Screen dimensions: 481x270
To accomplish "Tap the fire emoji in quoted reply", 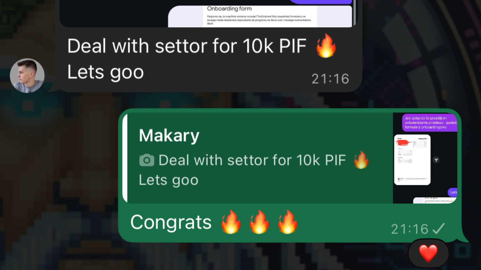I will click(x=361, y=160).
